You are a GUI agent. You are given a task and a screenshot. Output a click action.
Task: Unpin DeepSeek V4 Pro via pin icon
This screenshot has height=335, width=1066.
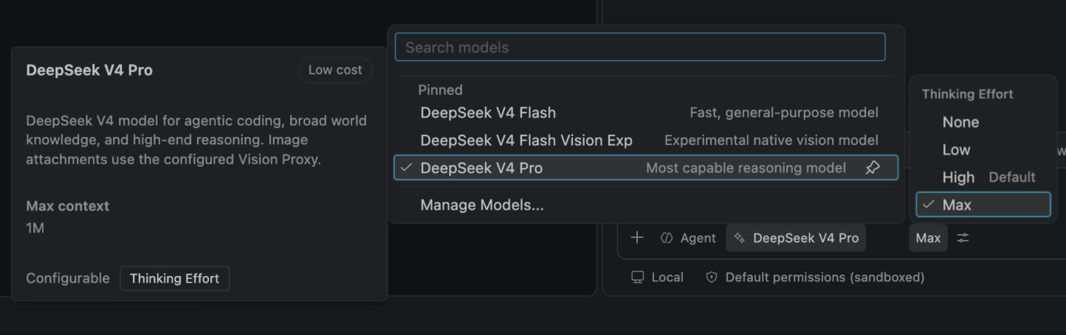click(x=872, y=168)
